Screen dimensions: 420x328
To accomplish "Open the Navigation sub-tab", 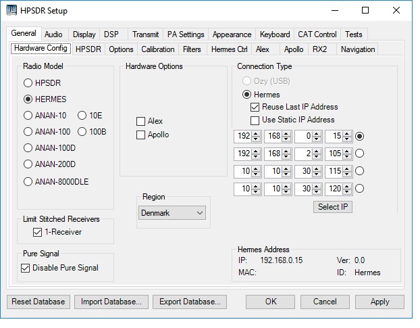I will click(x=358, y=49).
